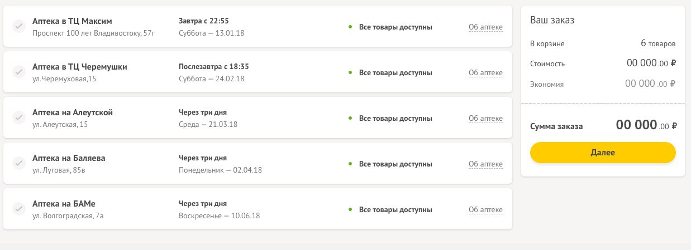Click Завтра с 22:55 pickup time
Screen dimensions: 691x250
204,21
